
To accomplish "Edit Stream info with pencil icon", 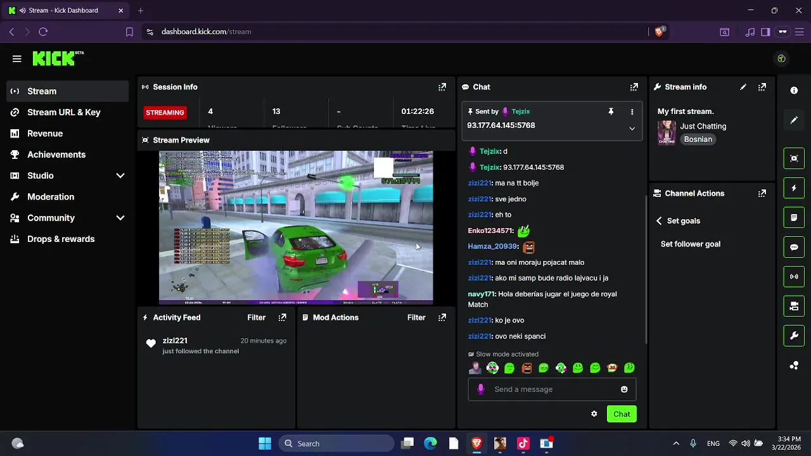I will (x=743, y=87).
